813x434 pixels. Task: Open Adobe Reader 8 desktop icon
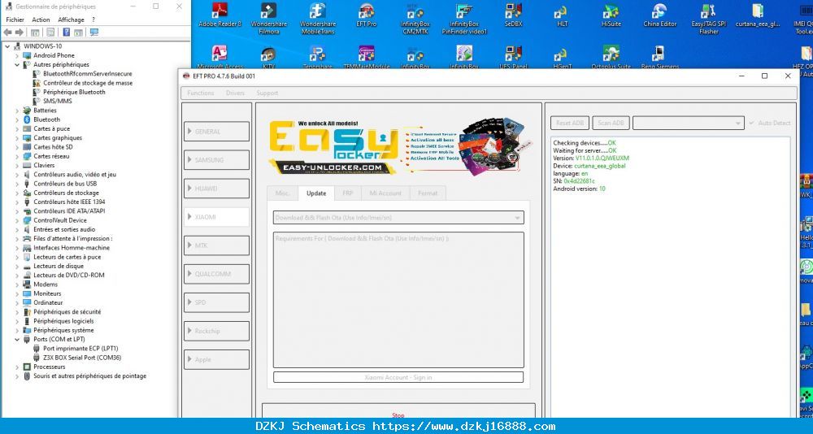tap(220, 15)
